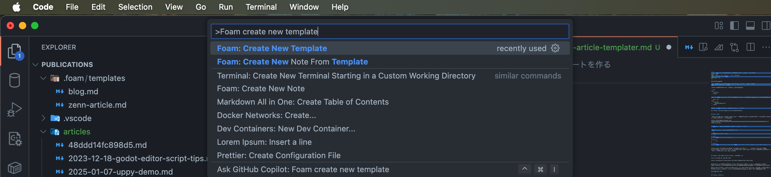Toggle the primary side bar
Viewport: 771px width, 177px height.
coord(734,26)
